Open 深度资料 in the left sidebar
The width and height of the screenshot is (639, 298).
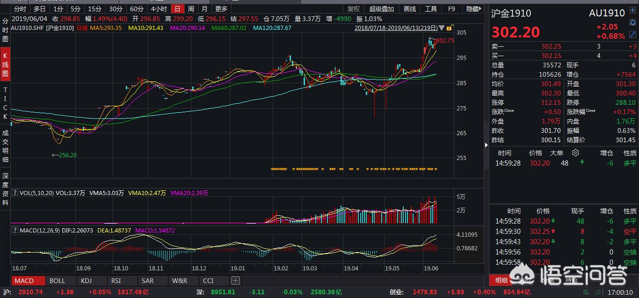(x=5, y=189)
